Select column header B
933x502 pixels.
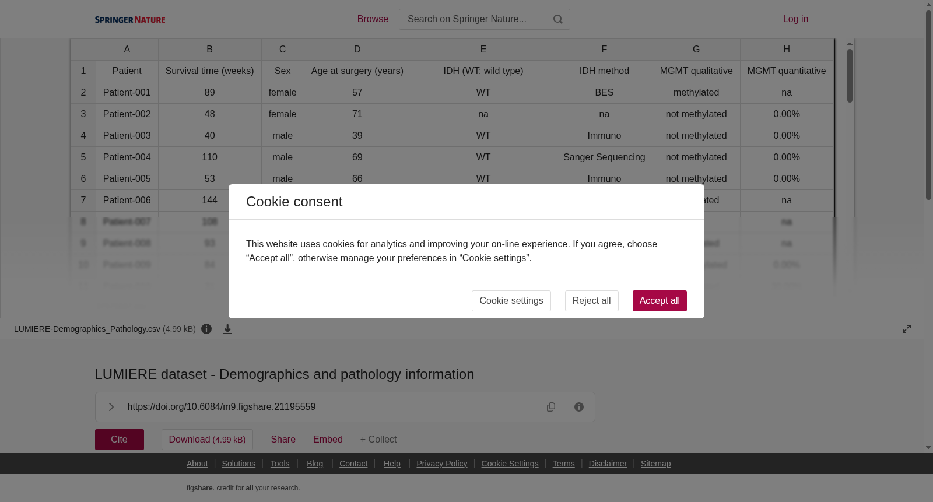tap(210, 50)
